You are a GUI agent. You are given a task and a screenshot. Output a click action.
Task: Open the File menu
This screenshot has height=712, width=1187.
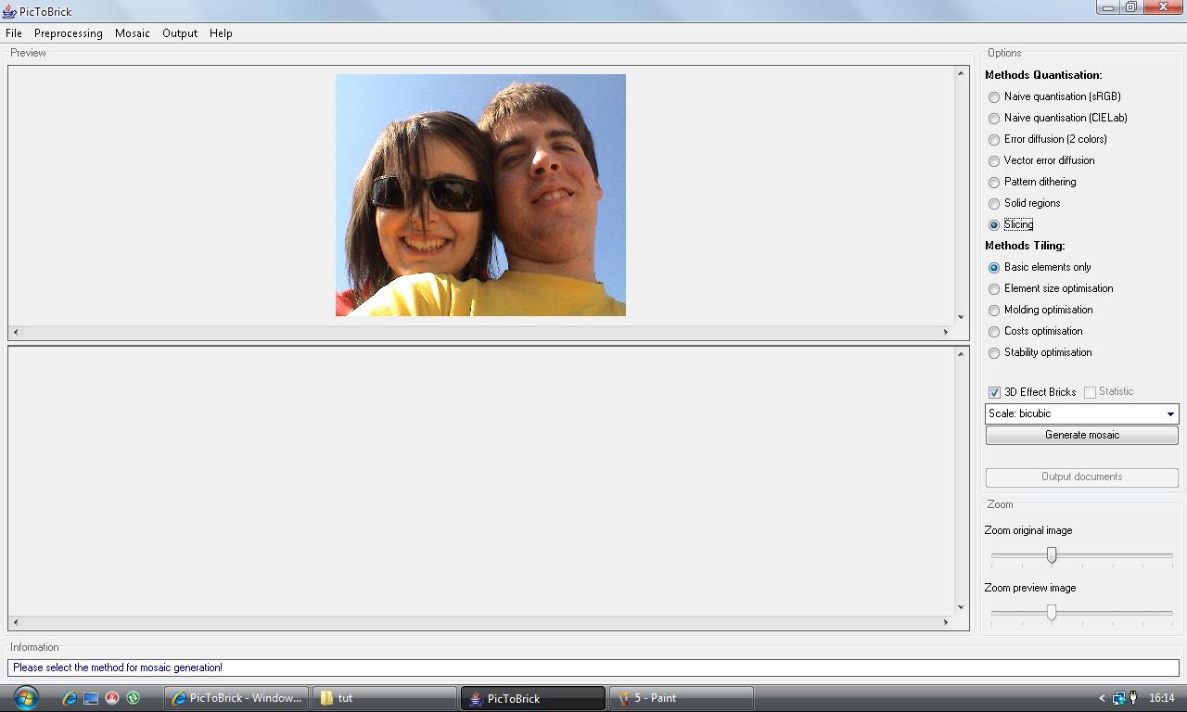(14, 32)
